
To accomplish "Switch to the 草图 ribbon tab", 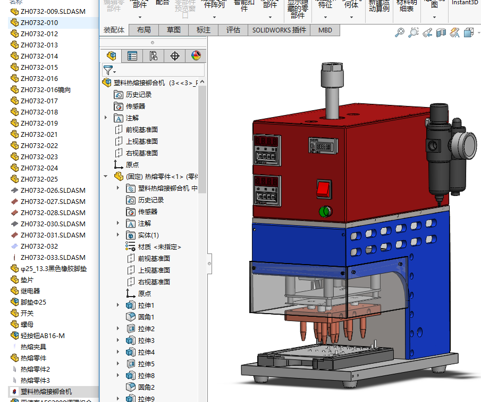I will pyautogui.click(x=173, y=30).
